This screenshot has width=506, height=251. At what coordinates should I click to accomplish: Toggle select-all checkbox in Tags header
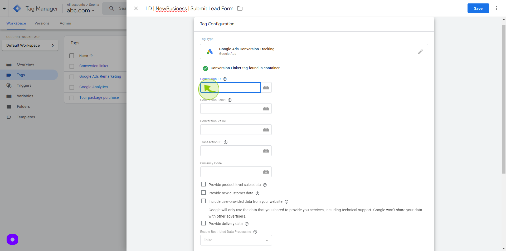[72, 56]
